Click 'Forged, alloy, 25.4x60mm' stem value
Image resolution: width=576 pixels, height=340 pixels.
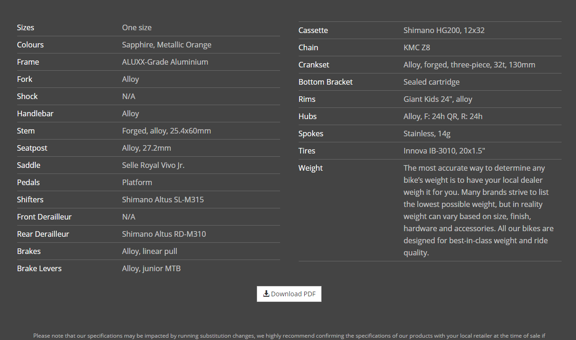[167, 131]
